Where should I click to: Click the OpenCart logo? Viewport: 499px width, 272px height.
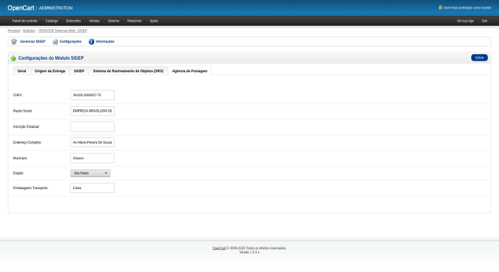(x=21, y=8)
